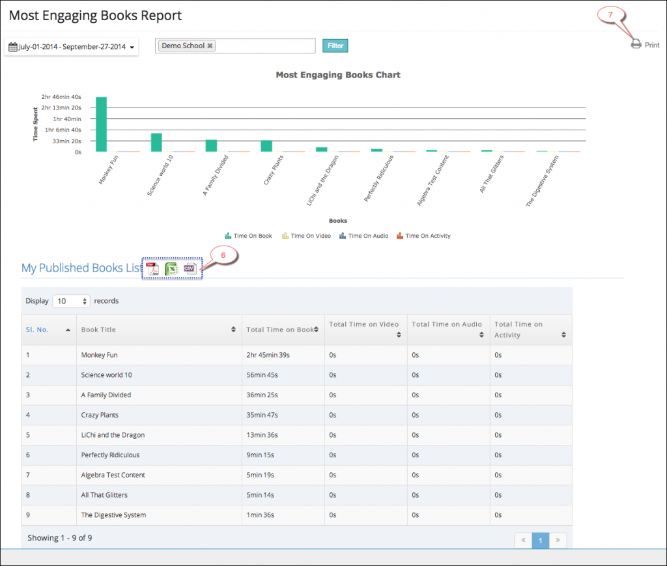
Task: Toggle Time On Audio legend series
Action: pos(363,236)
